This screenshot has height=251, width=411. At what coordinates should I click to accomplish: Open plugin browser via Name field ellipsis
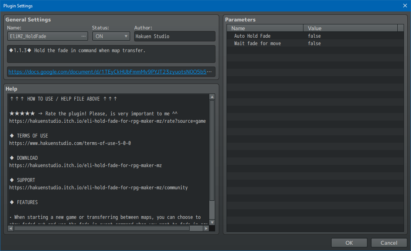click(x=84, y=36)
